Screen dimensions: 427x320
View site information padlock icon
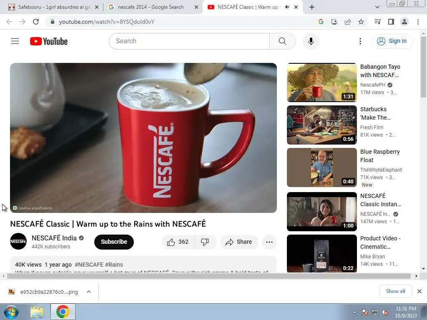pyautogui.click(x=53, y=22)
